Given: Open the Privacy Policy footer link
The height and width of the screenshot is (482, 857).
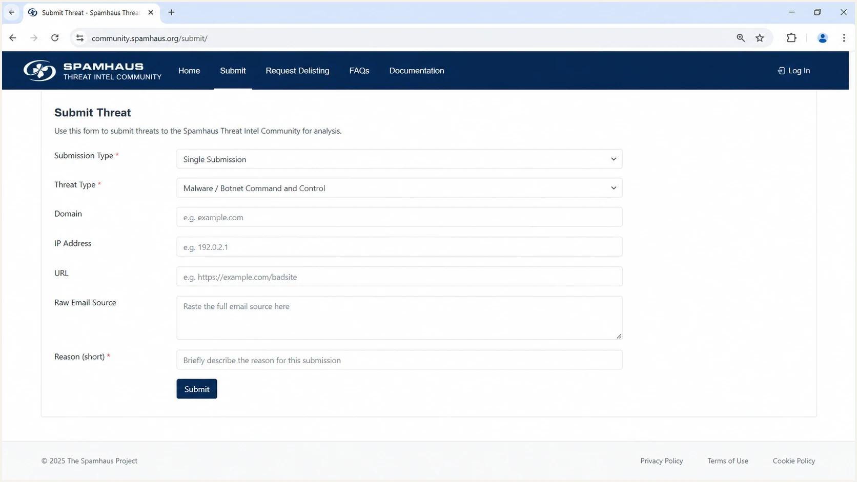Looking at the screenshot, I should [662, 460].
